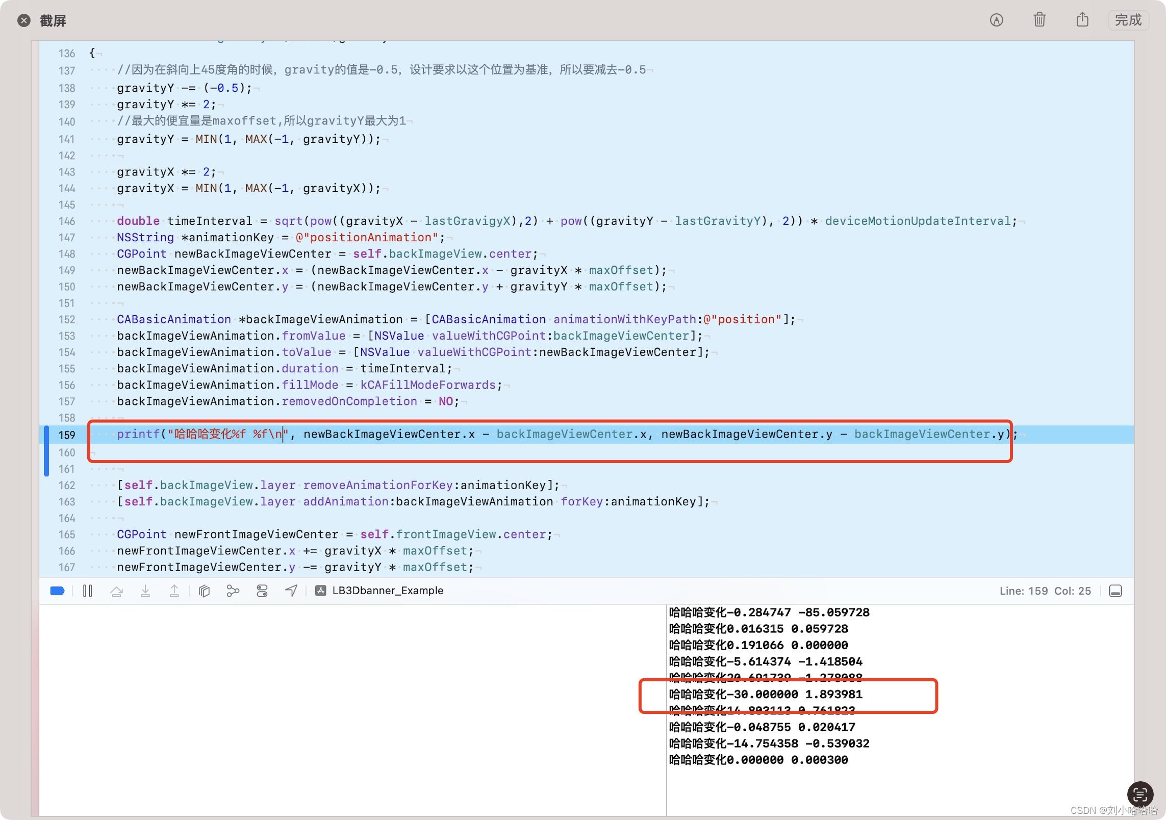Click console output -0.284747 -85.059728
The width and height of the screenshot is (1166, 820).
pyautogui.click(x=769, y=612)
